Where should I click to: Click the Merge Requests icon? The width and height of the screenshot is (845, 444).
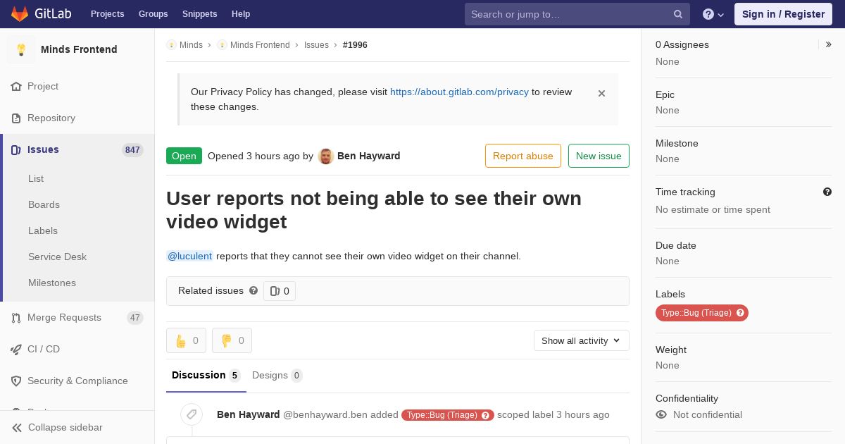[16, 318]
